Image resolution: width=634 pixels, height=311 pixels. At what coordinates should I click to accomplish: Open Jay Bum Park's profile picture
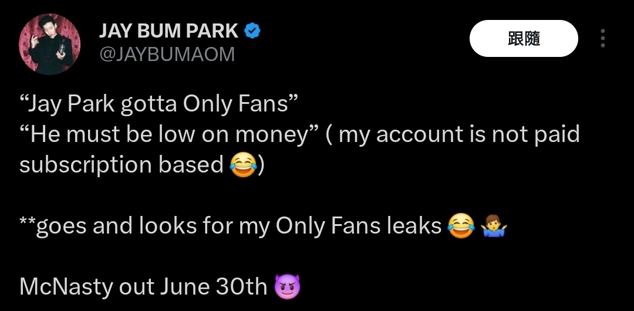50,44
